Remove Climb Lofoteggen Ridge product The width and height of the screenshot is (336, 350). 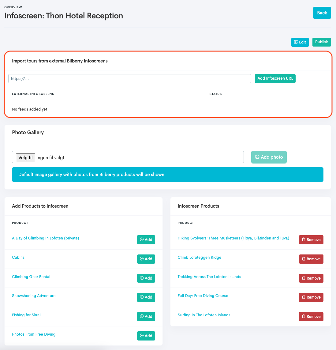click(x=311, y=259)
